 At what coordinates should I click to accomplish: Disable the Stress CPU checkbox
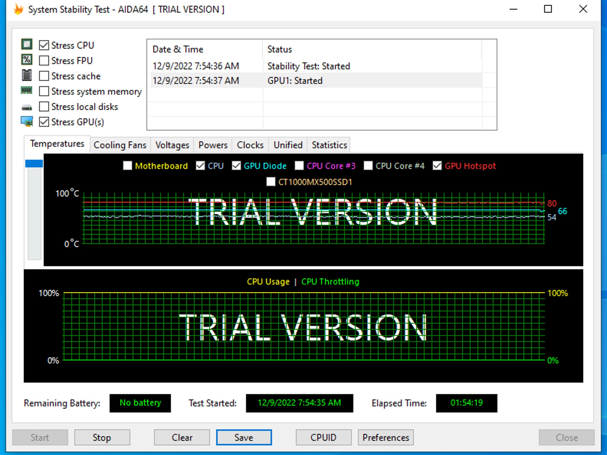[44, 45]
